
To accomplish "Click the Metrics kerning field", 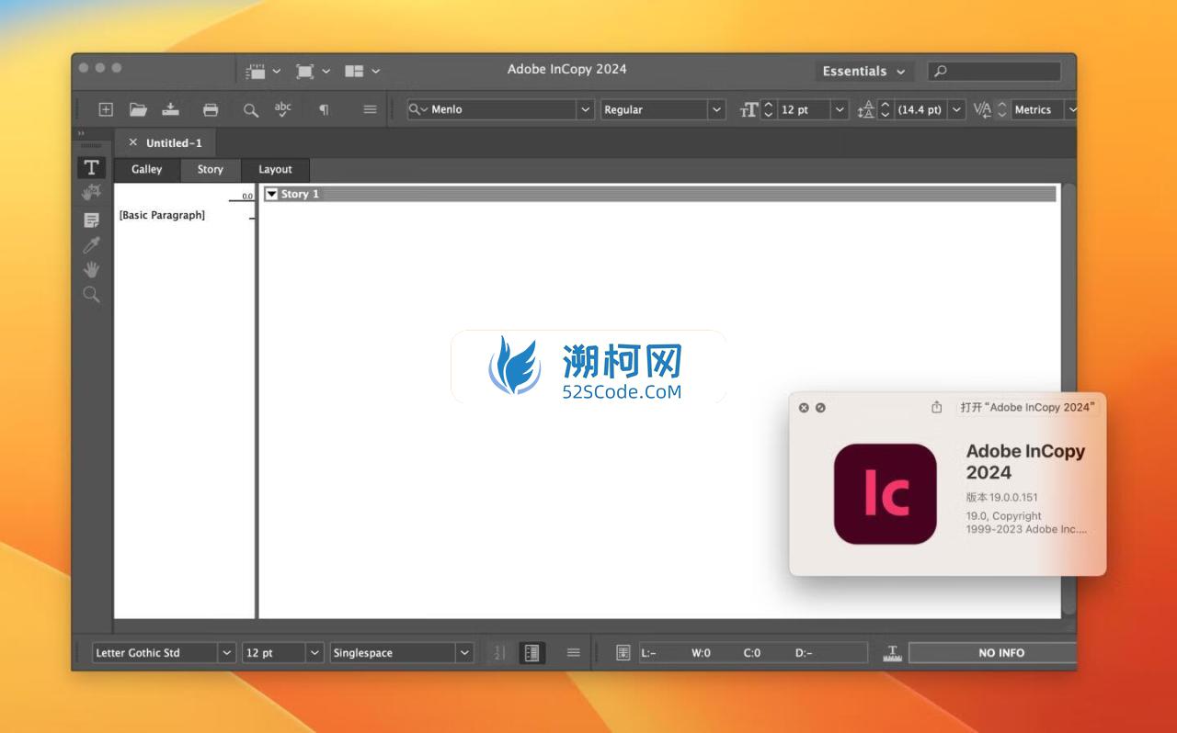I will tap(1037, 109).
